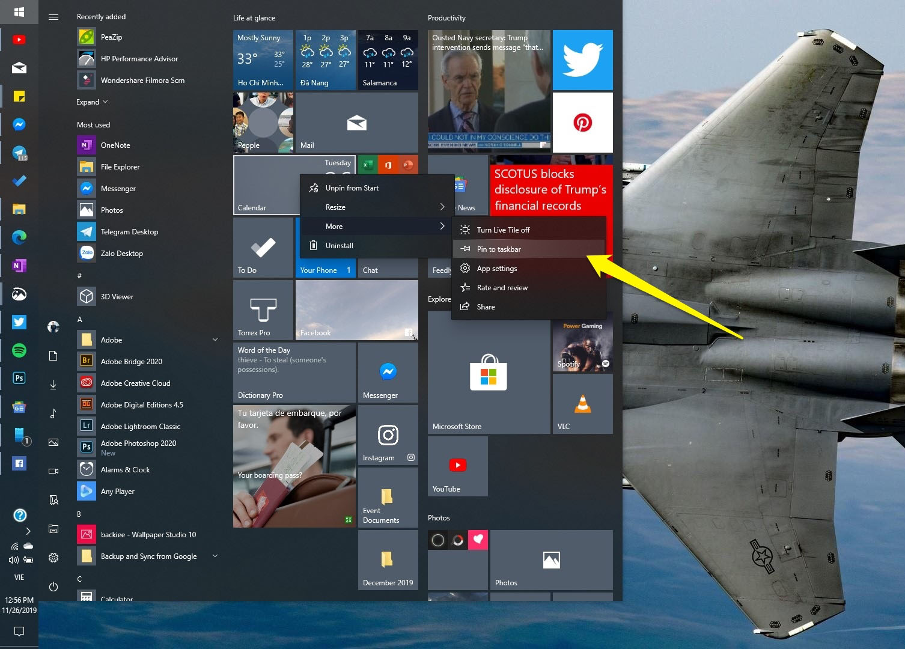Screen dimensions: 905x649
Task: Open App settings menu item
Action: (529, 269)
